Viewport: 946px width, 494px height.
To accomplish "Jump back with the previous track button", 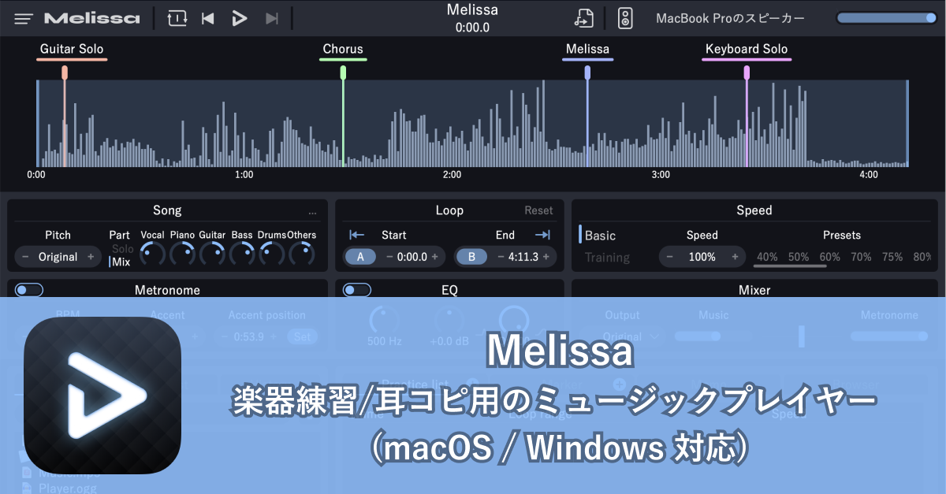I will point(208,18).
